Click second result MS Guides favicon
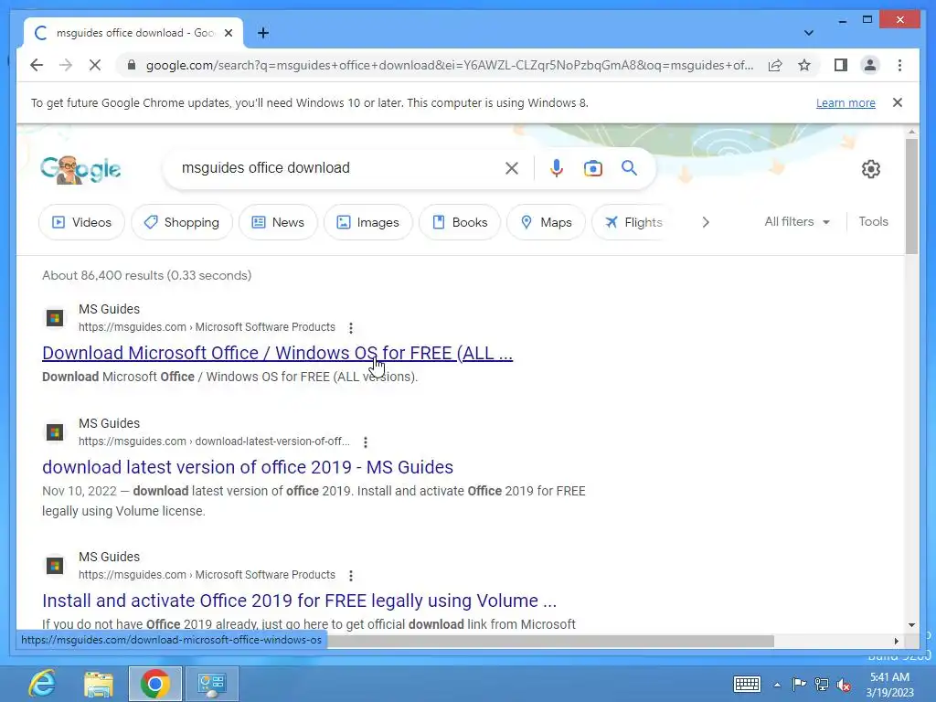The width and height of the screenshot is (936, 702). click(x=55, y=432)
